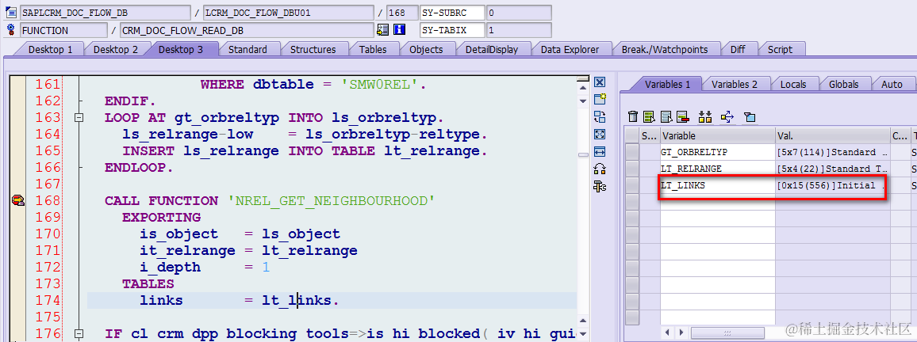Click the exchange tool icon
The image size is (917, 342).
tap(600, 116)
